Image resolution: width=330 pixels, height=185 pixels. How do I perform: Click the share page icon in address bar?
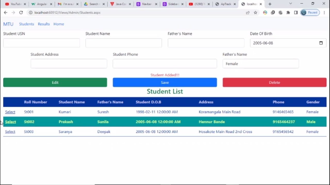(248, 13)
